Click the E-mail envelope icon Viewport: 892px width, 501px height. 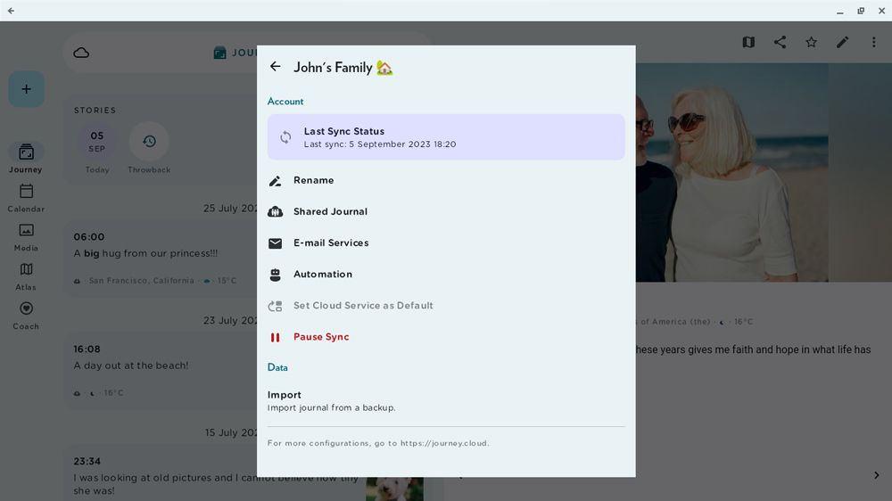coord(276,243)
